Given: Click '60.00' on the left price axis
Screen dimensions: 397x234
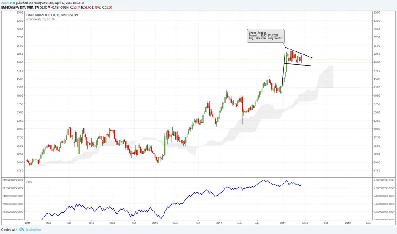Looking at the screenshot, I should [20, 29].
